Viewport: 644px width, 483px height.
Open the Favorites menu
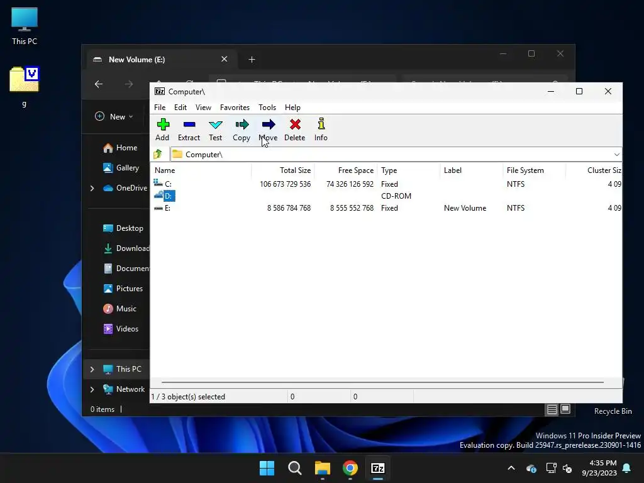pos(235,107)
